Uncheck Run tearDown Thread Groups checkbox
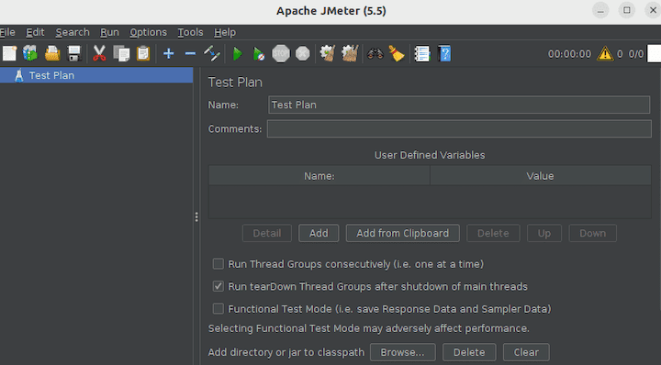This screenshot has height=365, width=661. click(218, 286)
